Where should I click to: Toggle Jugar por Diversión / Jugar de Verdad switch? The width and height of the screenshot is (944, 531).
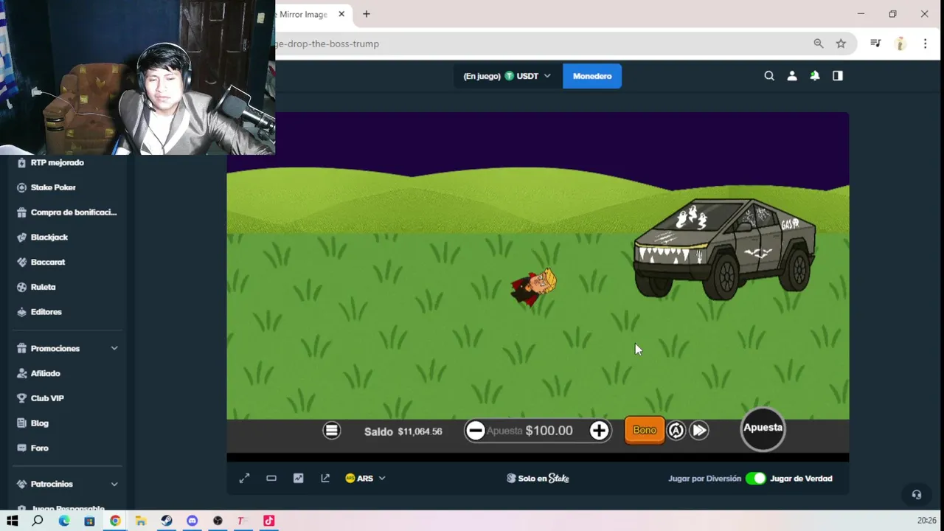755,478
